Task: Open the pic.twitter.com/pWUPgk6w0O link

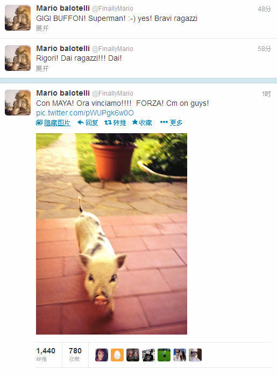Action: (x=85, y=113)
